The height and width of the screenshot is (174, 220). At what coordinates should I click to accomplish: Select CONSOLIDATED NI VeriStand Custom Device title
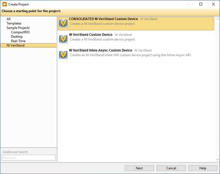point(103,19)
